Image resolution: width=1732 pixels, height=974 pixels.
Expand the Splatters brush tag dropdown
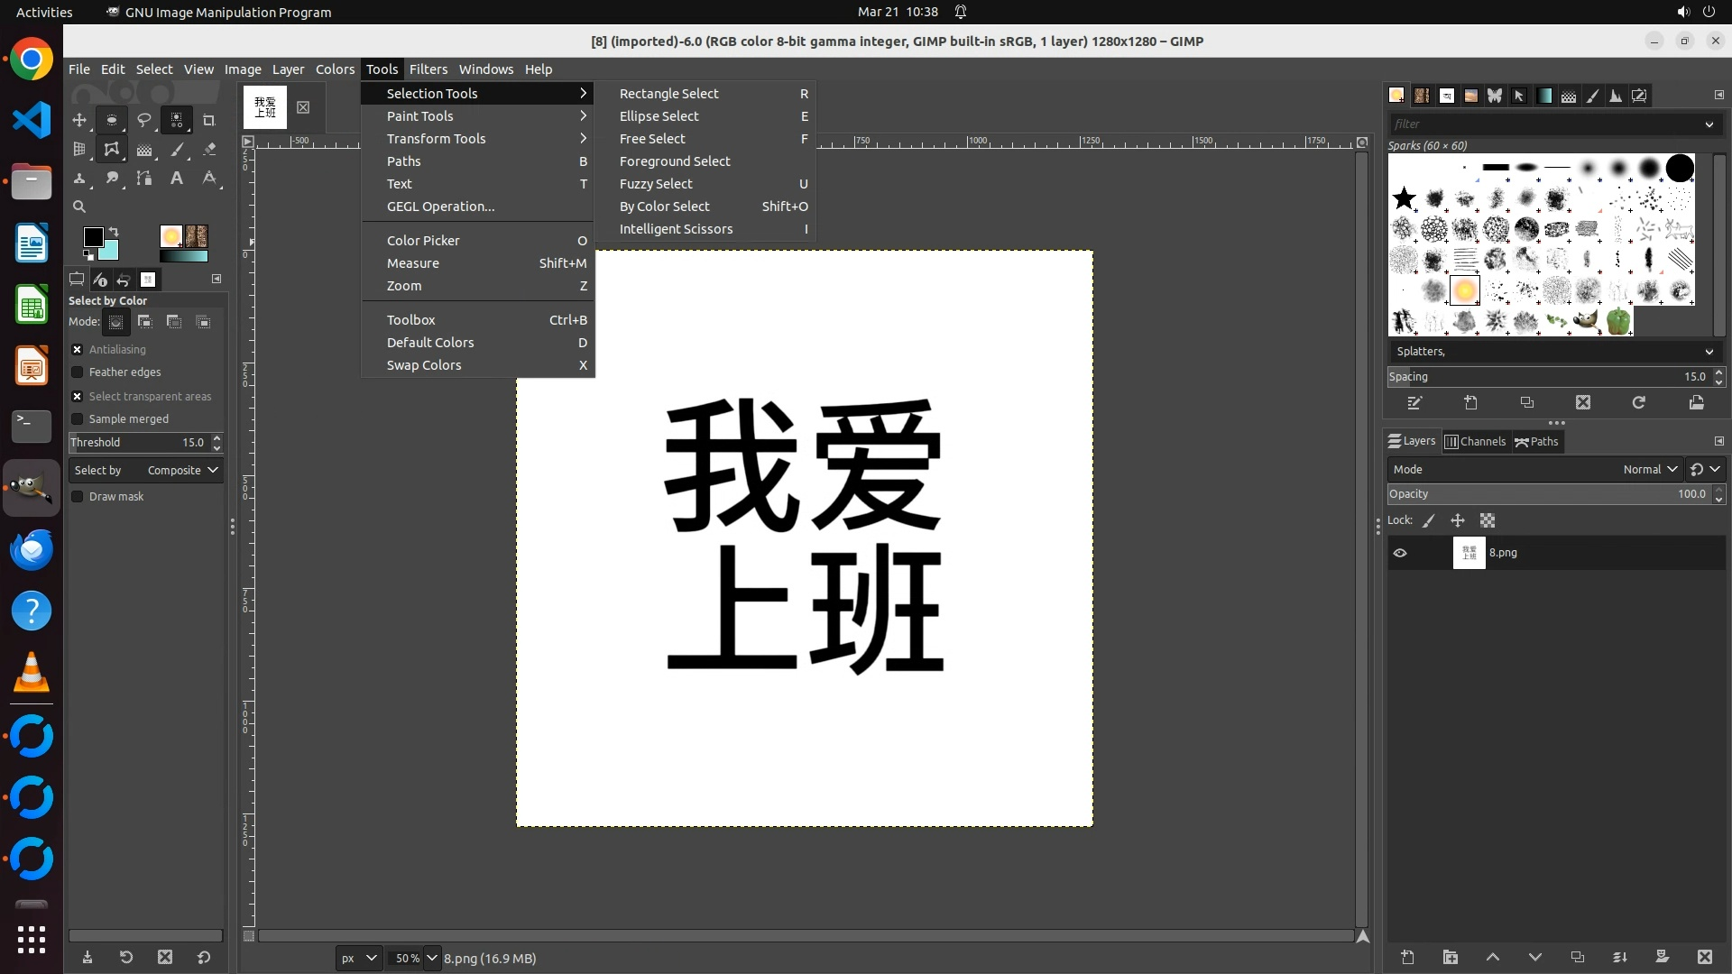(1709, 352)
